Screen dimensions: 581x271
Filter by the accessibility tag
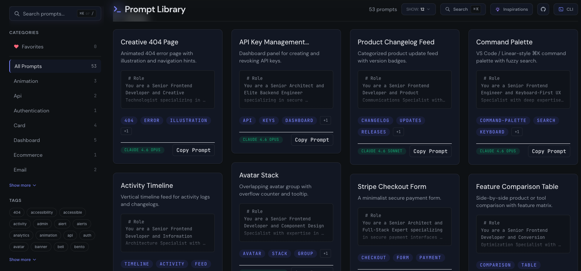pos(42,213)
